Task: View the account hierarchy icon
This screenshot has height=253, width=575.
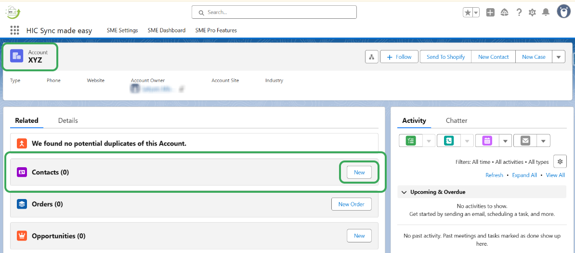Action: 371,57
